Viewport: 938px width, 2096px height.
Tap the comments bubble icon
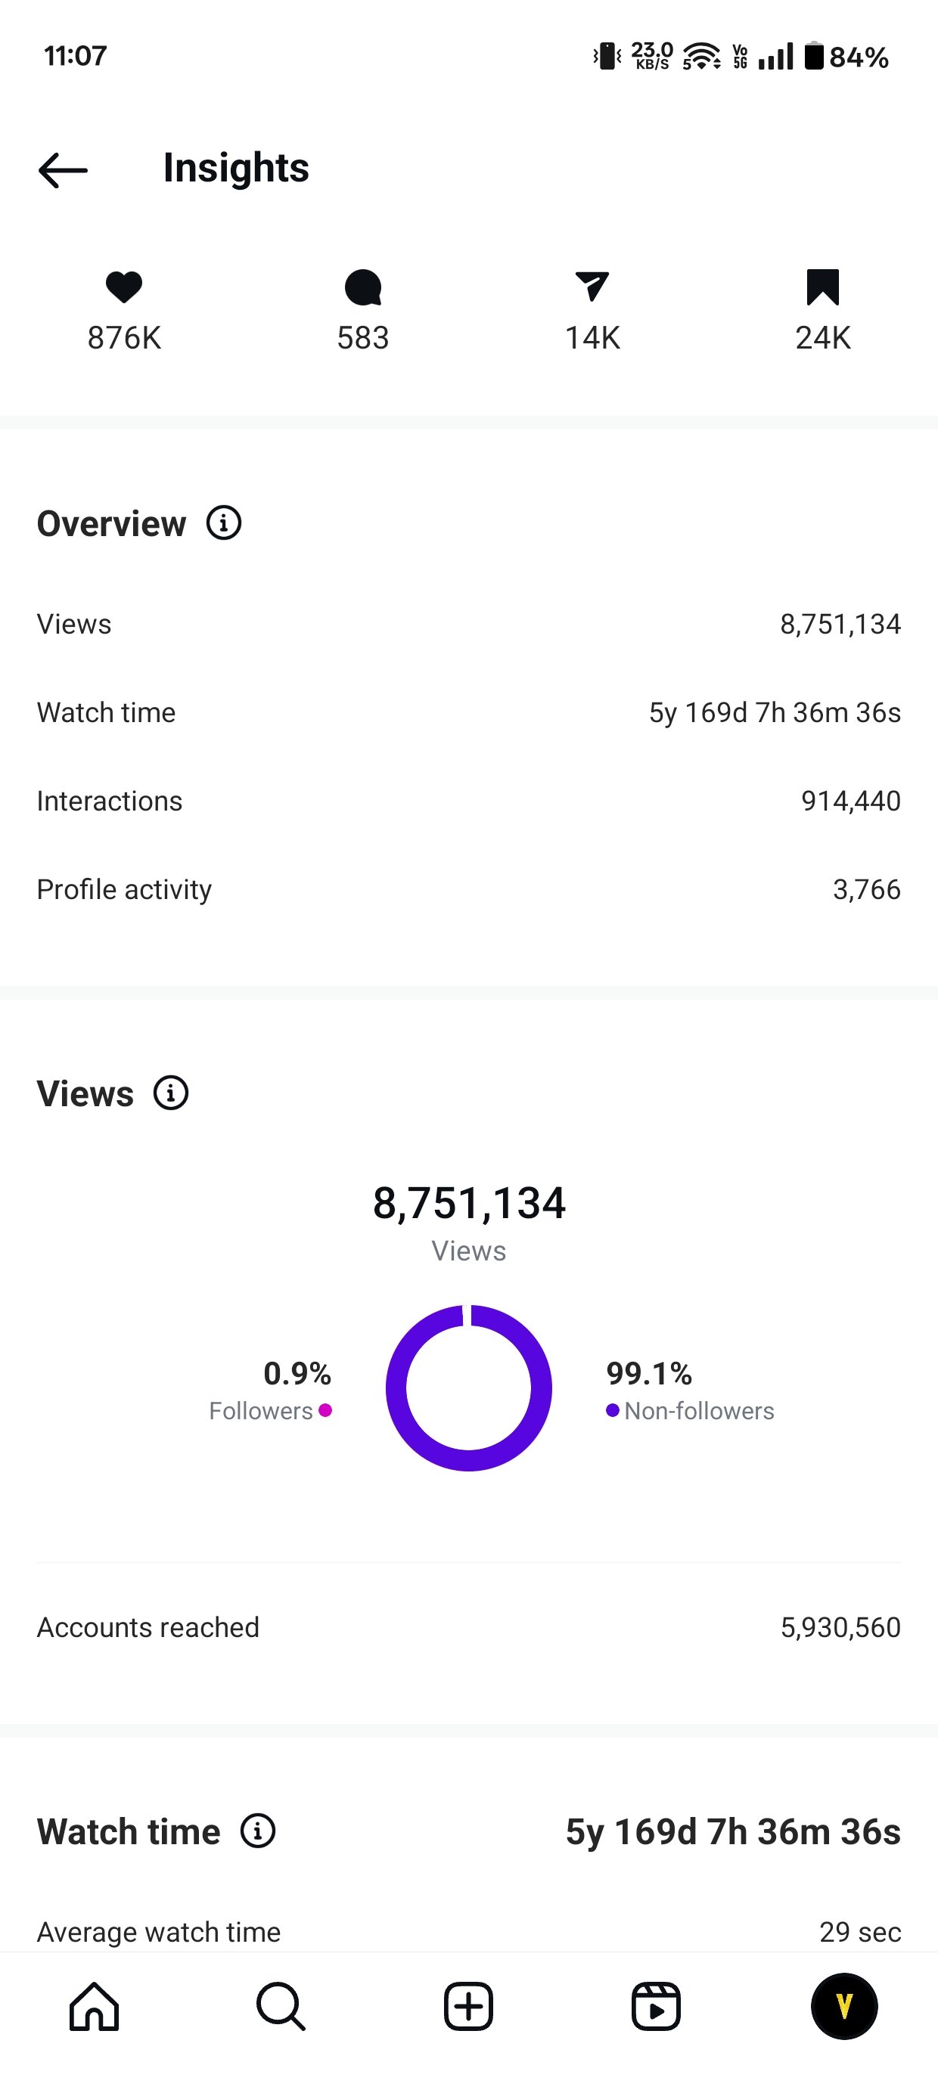pos(363,287)
